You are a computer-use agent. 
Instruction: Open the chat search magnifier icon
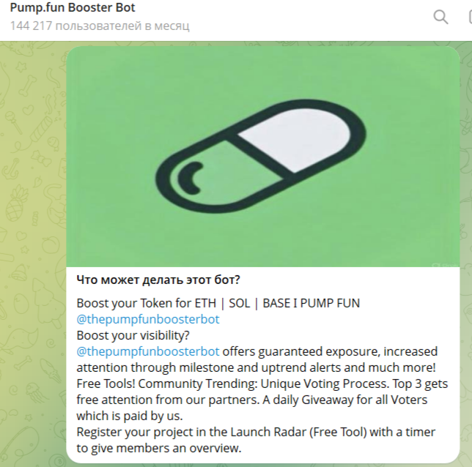click(440, 17)
